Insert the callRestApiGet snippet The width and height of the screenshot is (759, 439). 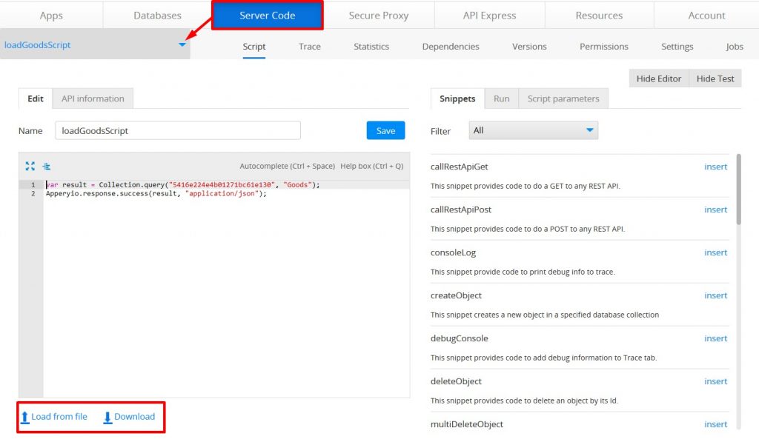[x=715, y=167]
